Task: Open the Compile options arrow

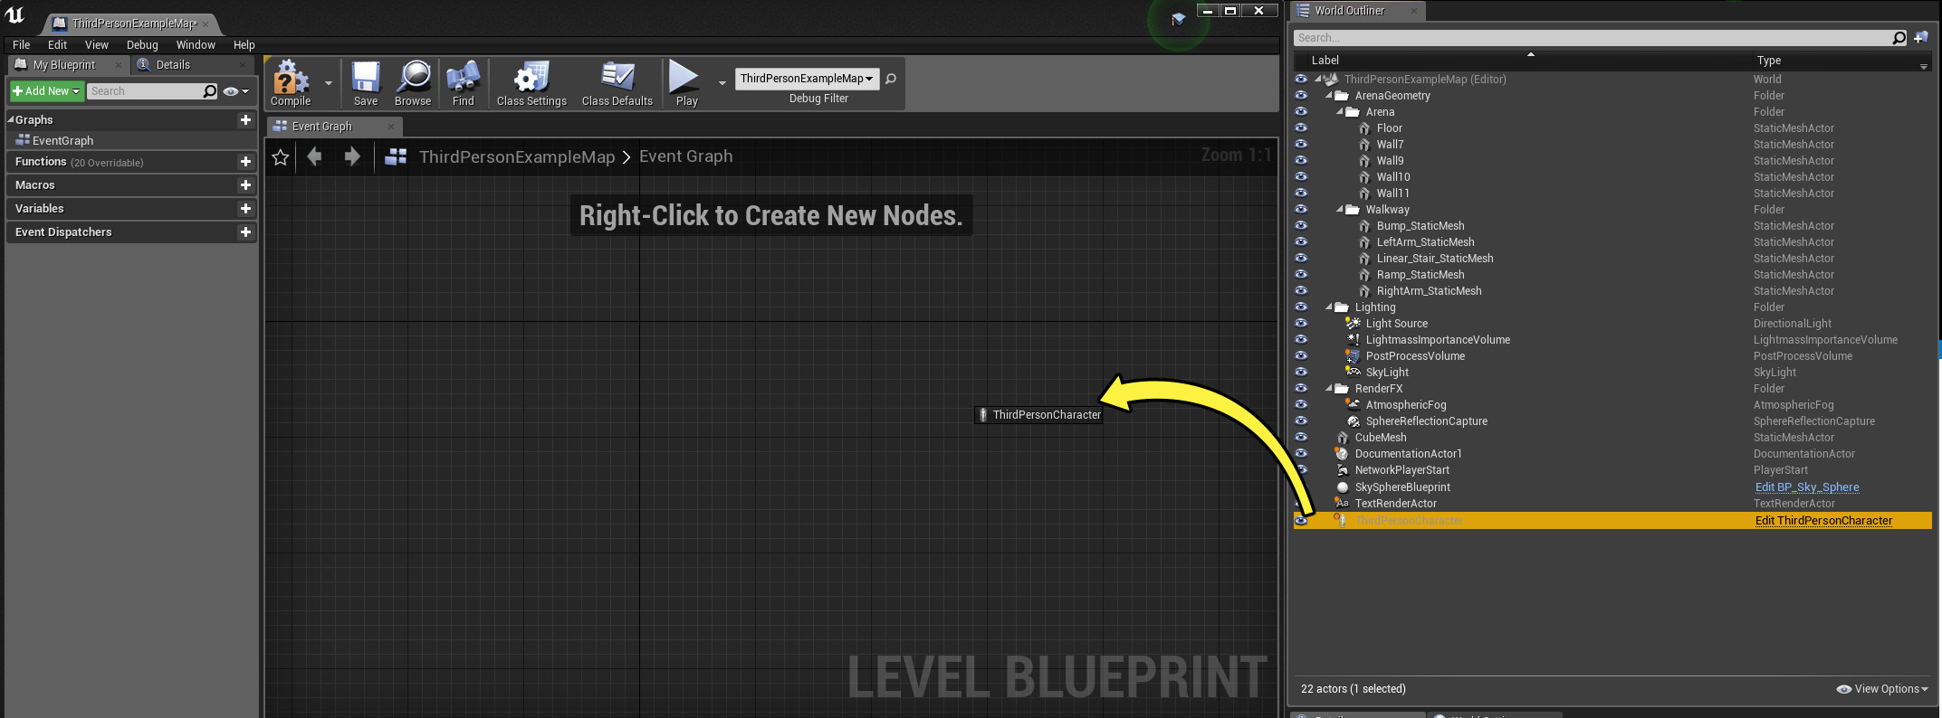Action: coord(329,82)
